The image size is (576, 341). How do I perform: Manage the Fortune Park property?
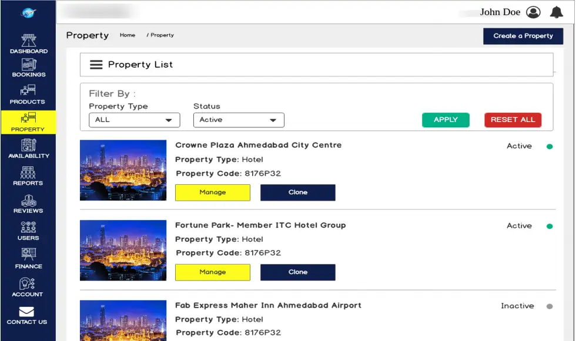(x=213, y=272)
